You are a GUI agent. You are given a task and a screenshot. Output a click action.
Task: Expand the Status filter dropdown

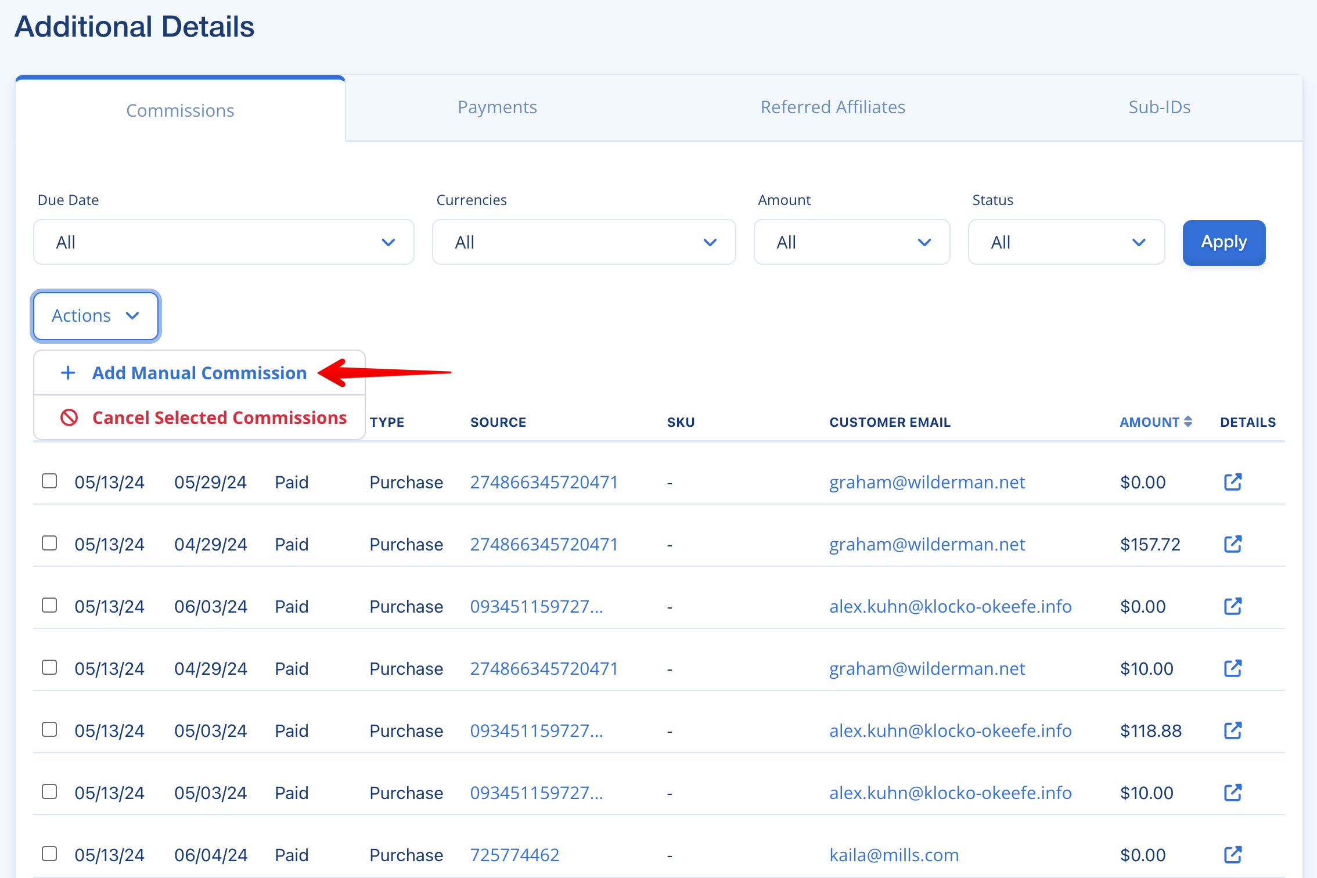(1066, 242)
